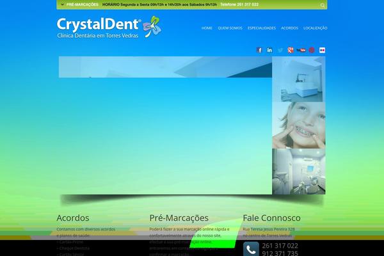Click the phone number 261 317 022 below
The height and width of the screenshot is (256, 384).
[280, 246]
